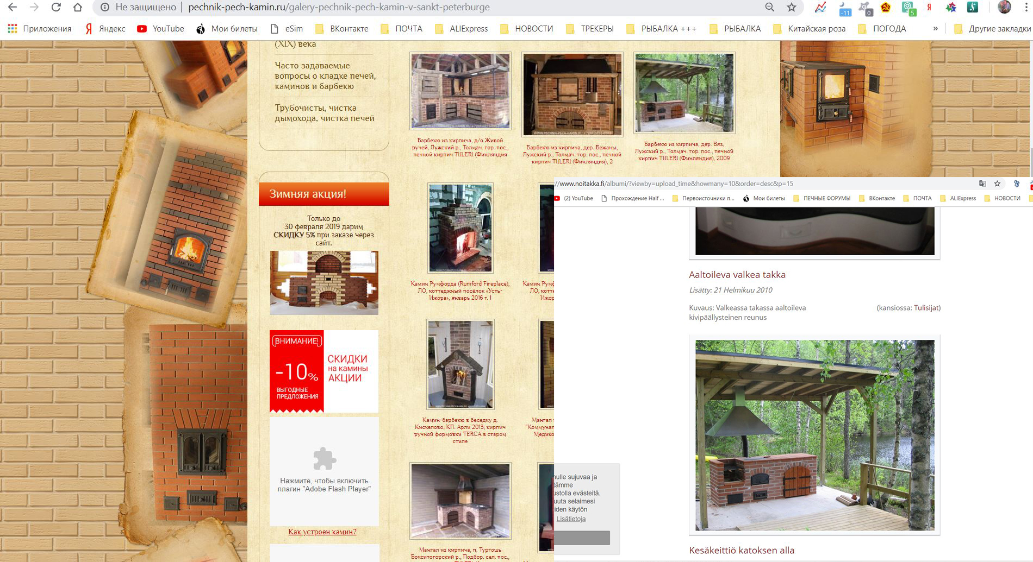Open the Kesäkeittiö katoksen alla title
This screenshot has height=562, width=1033.
click(742, 550)
